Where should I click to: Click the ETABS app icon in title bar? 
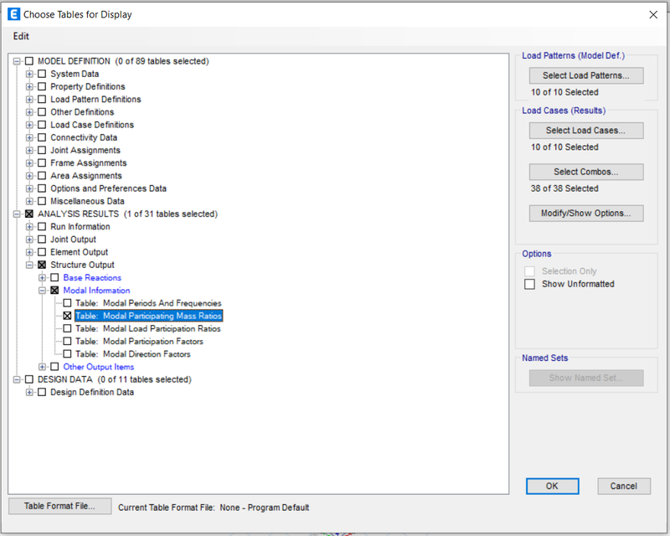click(x=13, y=14)
